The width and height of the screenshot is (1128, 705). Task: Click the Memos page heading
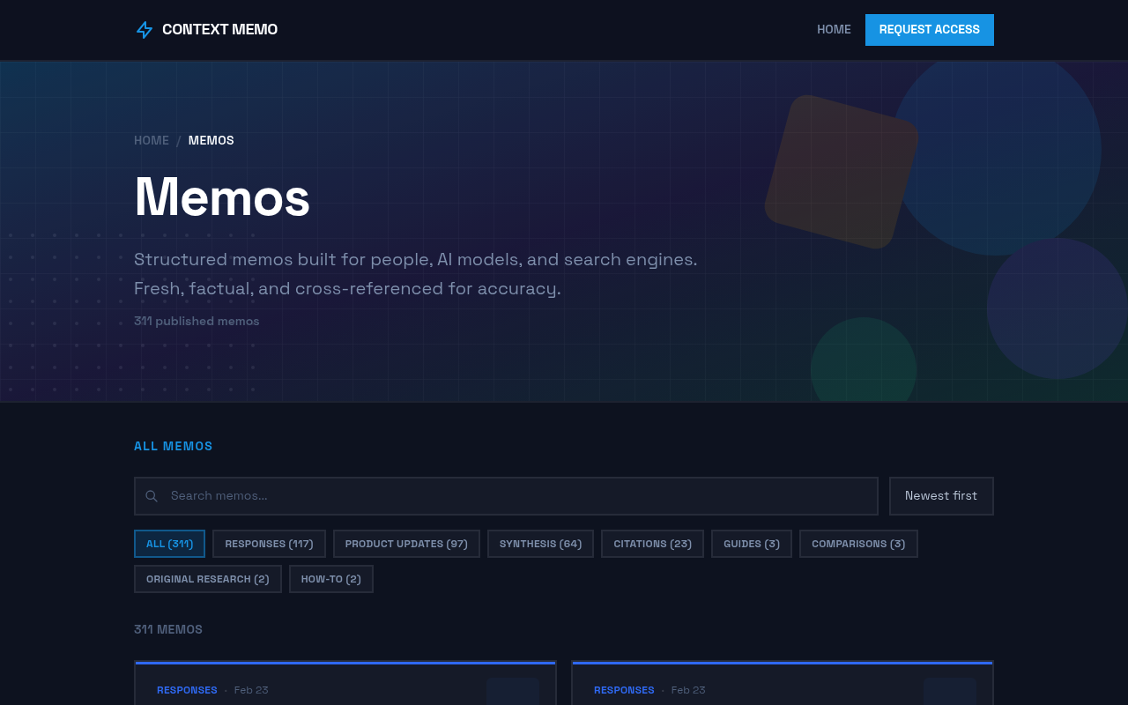[221, 199]
